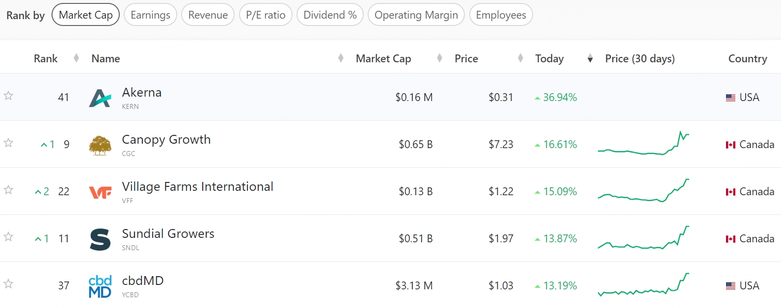Click the USA flag in cbdMD row
The image size is (781, 308).
point(730,286)
